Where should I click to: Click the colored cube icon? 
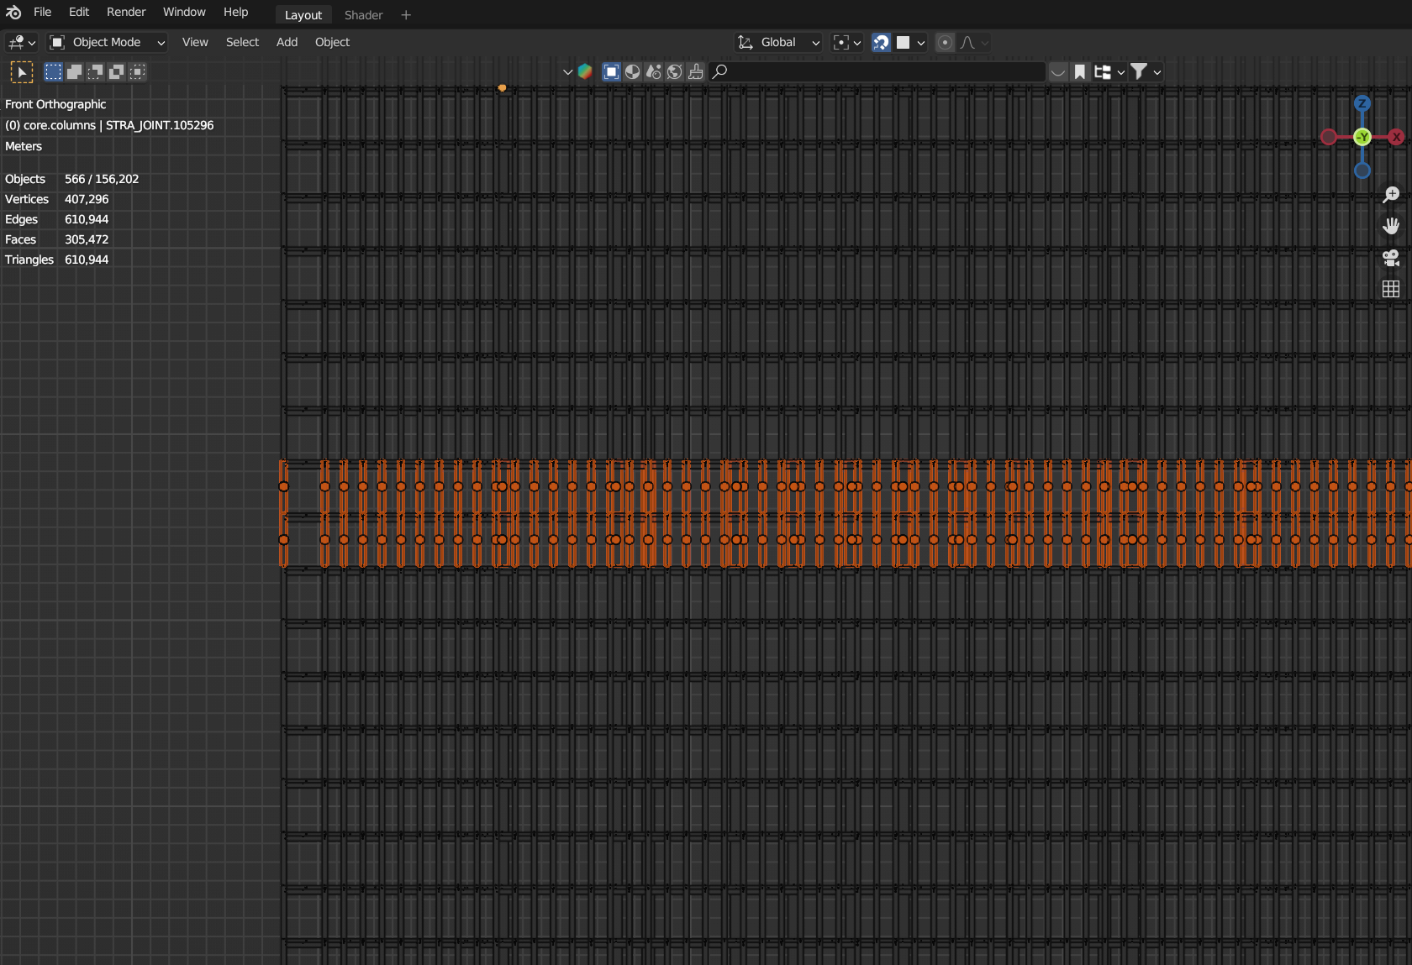(585, 72)
